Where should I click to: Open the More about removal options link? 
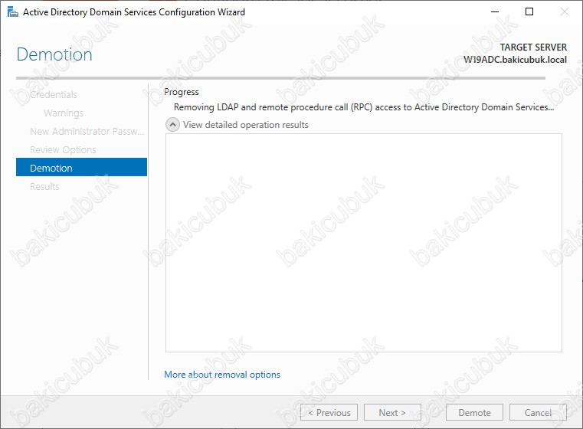222,375
